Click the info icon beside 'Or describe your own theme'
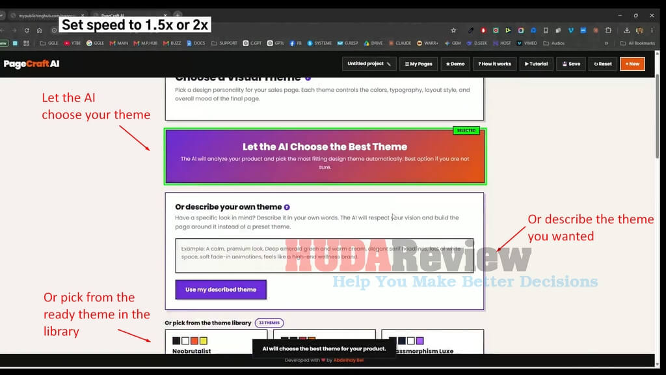Viewport: 666px width, 375px height. coord(287,207)
